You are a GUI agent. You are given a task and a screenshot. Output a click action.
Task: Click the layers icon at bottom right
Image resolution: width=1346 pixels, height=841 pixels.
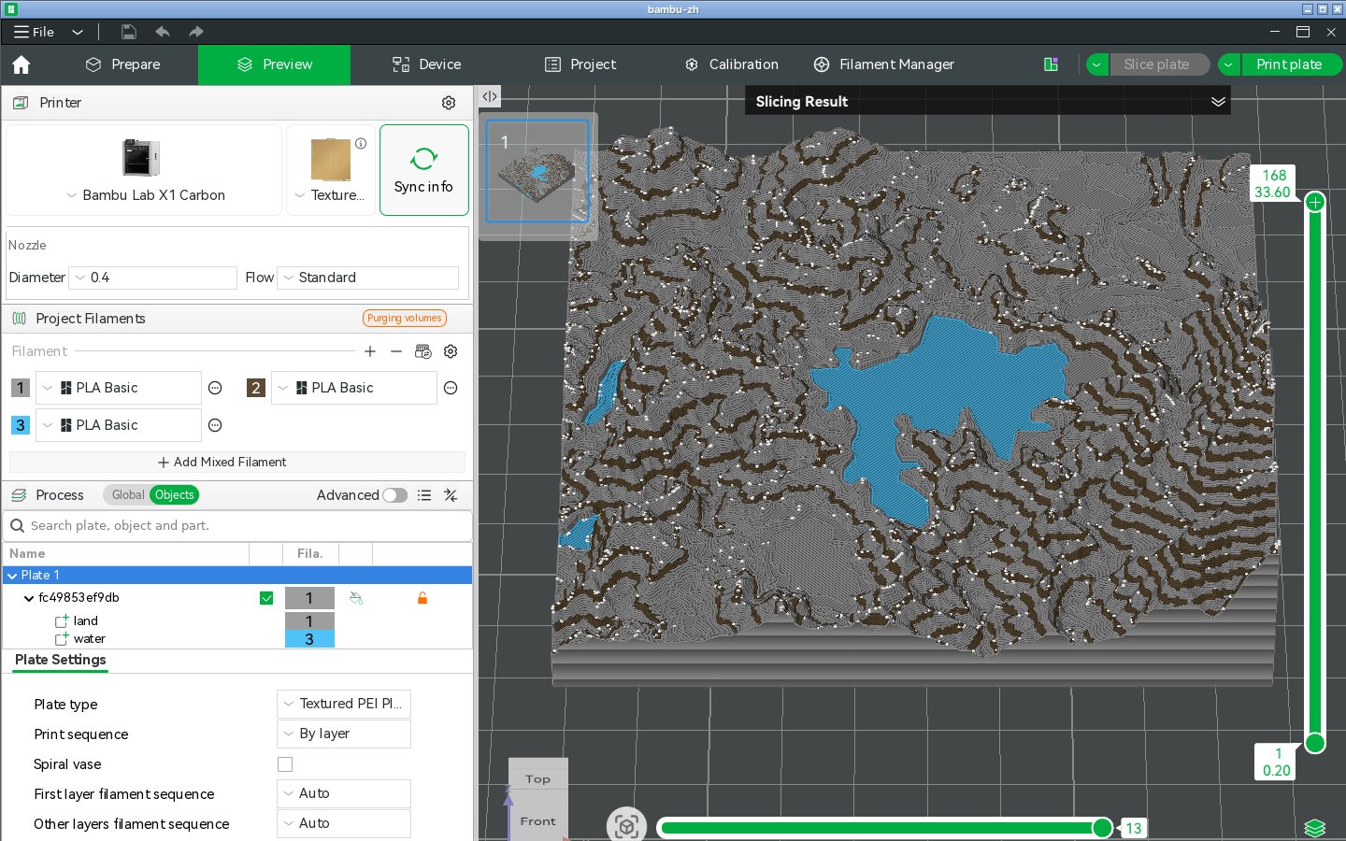pyautogui.click(x=1315, y=827)
